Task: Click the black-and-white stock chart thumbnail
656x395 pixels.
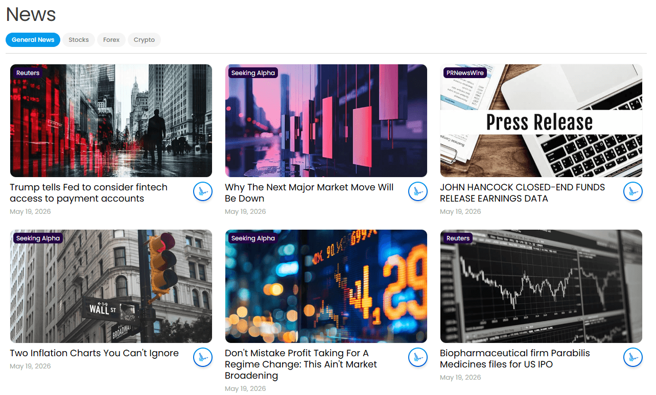Action: pos(541,286)
